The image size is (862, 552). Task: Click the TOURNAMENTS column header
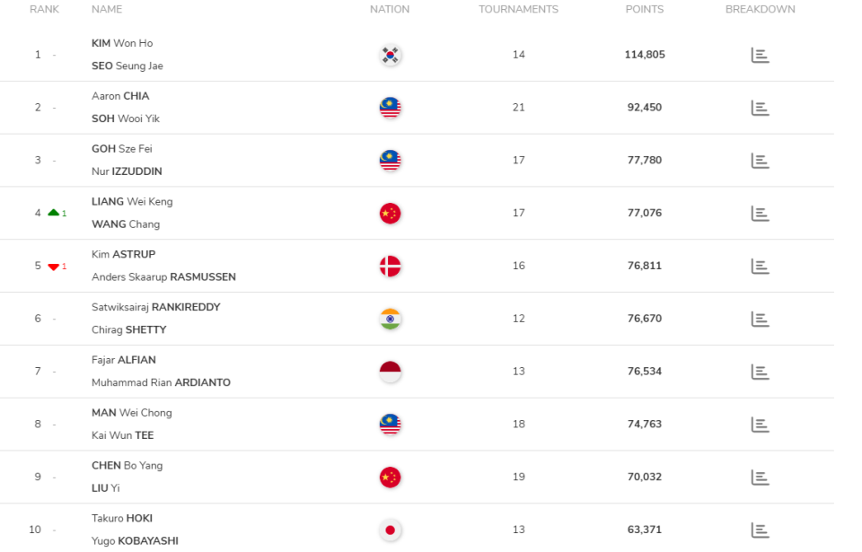click(x=518, y=10)
